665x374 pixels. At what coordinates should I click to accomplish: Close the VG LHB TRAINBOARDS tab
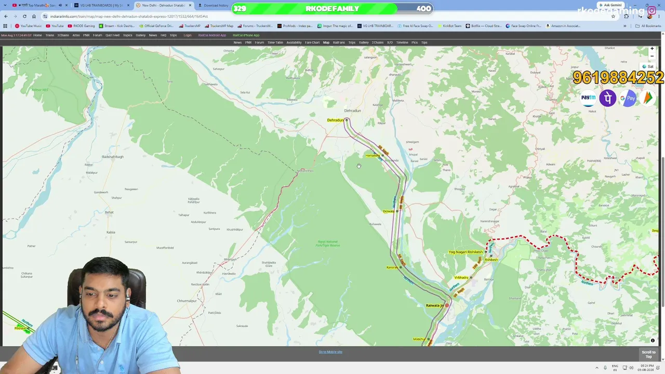tap(128, 5)
